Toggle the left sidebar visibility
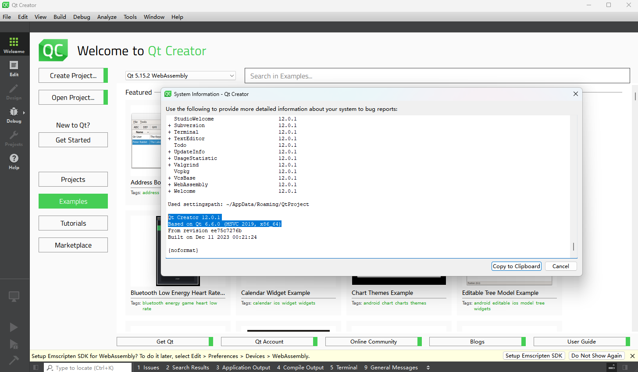This screenshot has height=372, width=638. [36, 368]
